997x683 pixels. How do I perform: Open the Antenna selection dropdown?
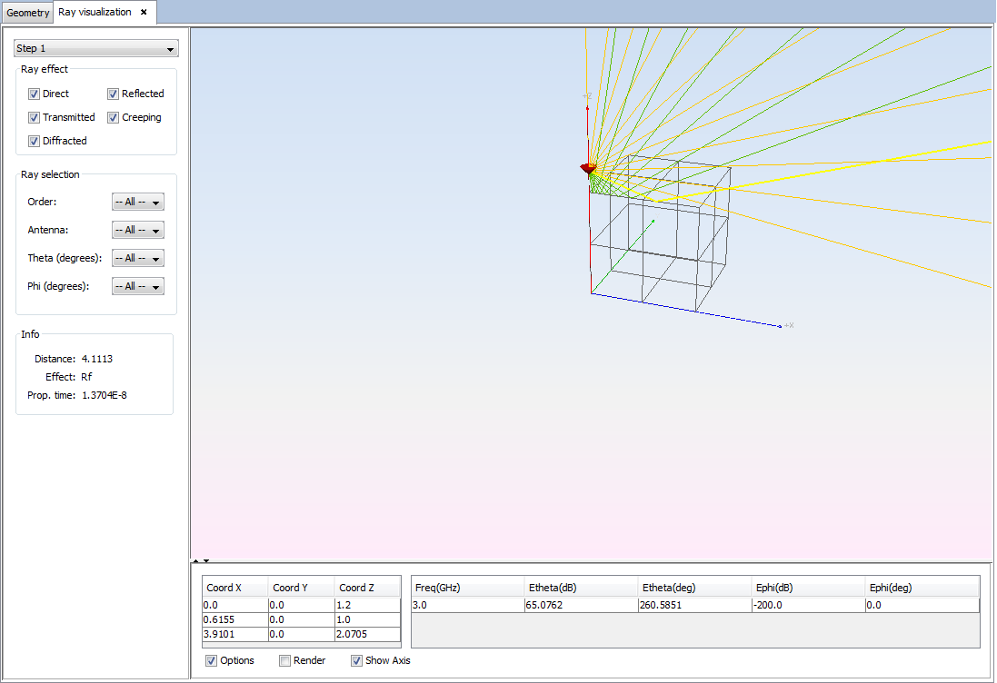pos(137,230)
